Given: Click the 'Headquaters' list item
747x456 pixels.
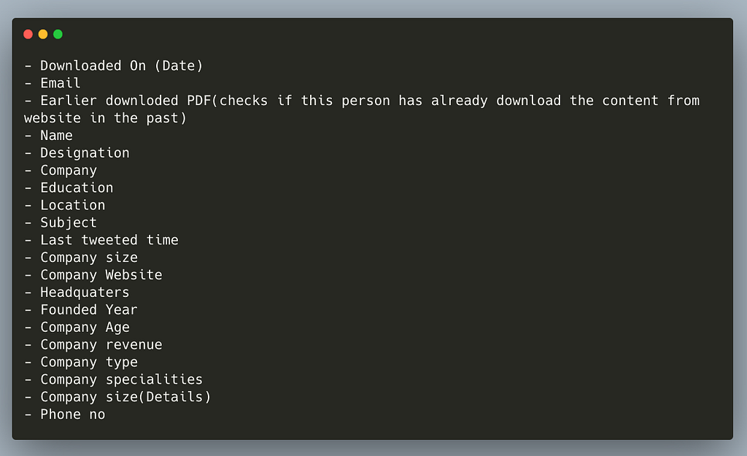Looking at the screenshot, I should (x=77, y=293).
